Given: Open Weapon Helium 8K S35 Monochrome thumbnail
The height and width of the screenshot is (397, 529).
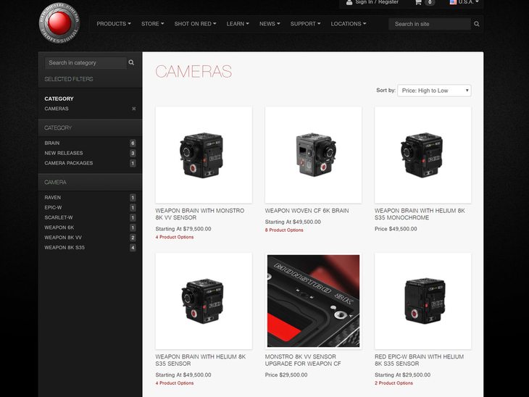Looking at the screenshot, I should point(423,155).
